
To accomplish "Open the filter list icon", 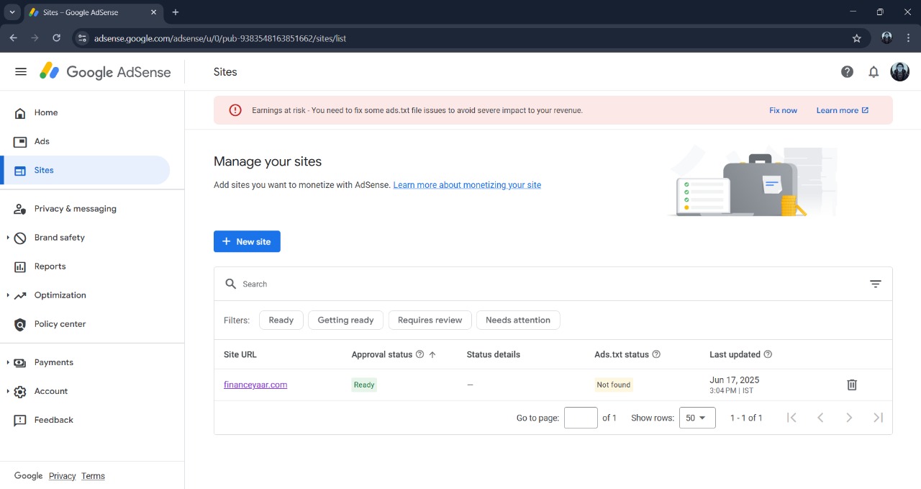I will tap(876, 284).
